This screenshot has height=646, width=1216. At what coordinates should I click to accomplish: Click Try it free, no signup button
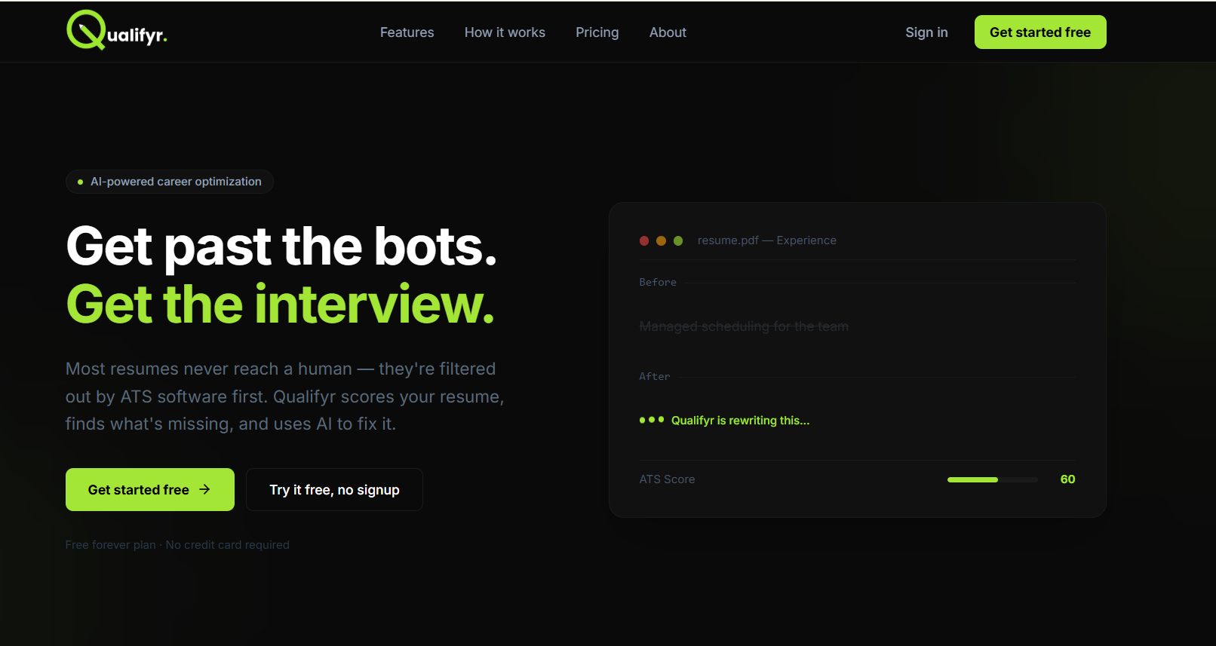coord(334,490)
